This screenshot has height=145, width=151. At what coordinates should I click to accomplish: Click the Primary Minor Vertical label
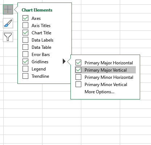click(x=106, y=85)
